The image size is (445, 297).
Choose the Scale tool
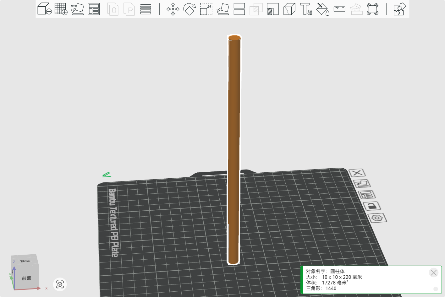(x=206, y=9)
